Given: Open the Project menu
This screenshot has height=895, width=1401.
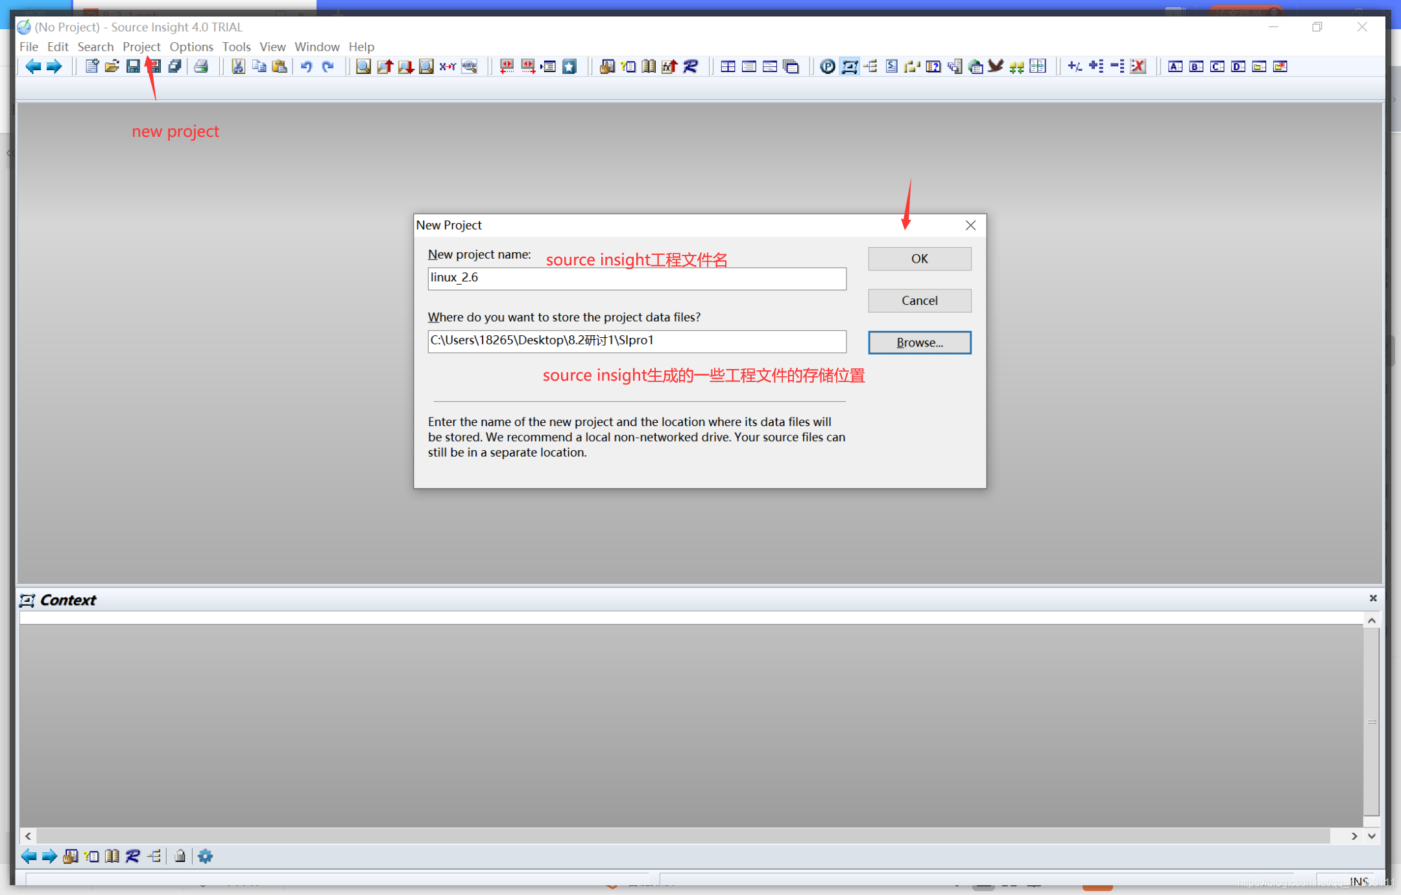Looking at the screenshot, I should coord(141,47).
